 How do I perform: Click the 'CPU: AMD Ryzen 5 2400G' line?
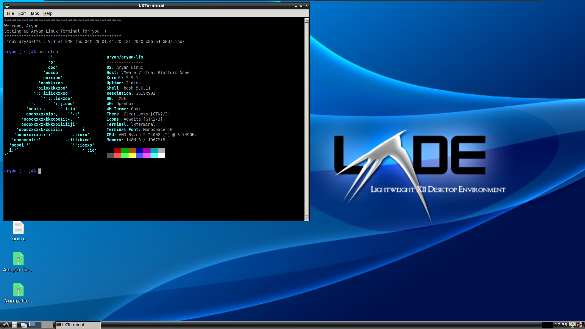[152, 135]
